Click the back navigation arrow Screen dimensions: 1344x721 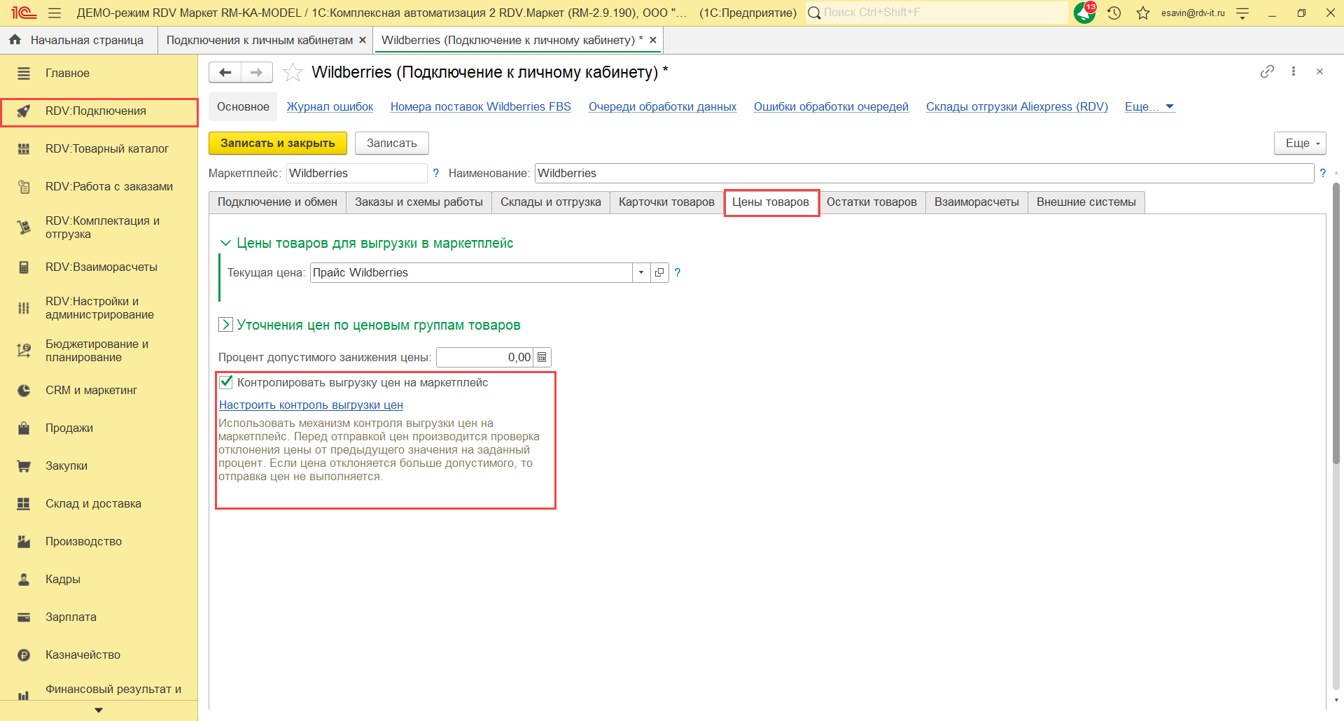coord(225,73)
